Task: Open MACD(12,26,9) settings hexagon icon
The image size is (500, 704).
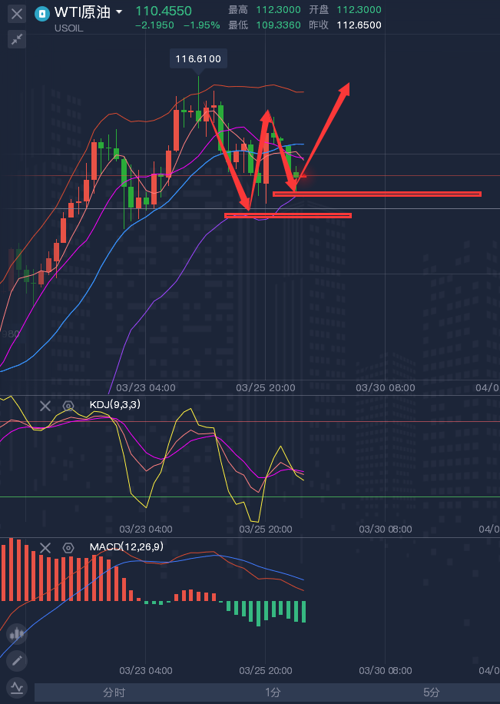Action: tap(68, 548)
